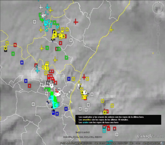Click the legend word 'azules'
Screen dimensions: 165x145
[x=86, y=123]
